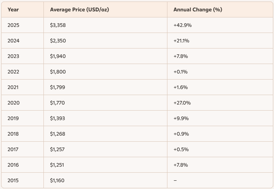Select the $2,350 average price cell
The image size is (274, 189).
tap(58, 41)
